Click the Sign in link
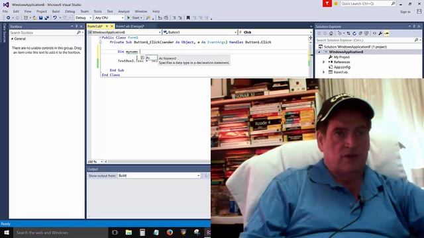 [405, 12]
